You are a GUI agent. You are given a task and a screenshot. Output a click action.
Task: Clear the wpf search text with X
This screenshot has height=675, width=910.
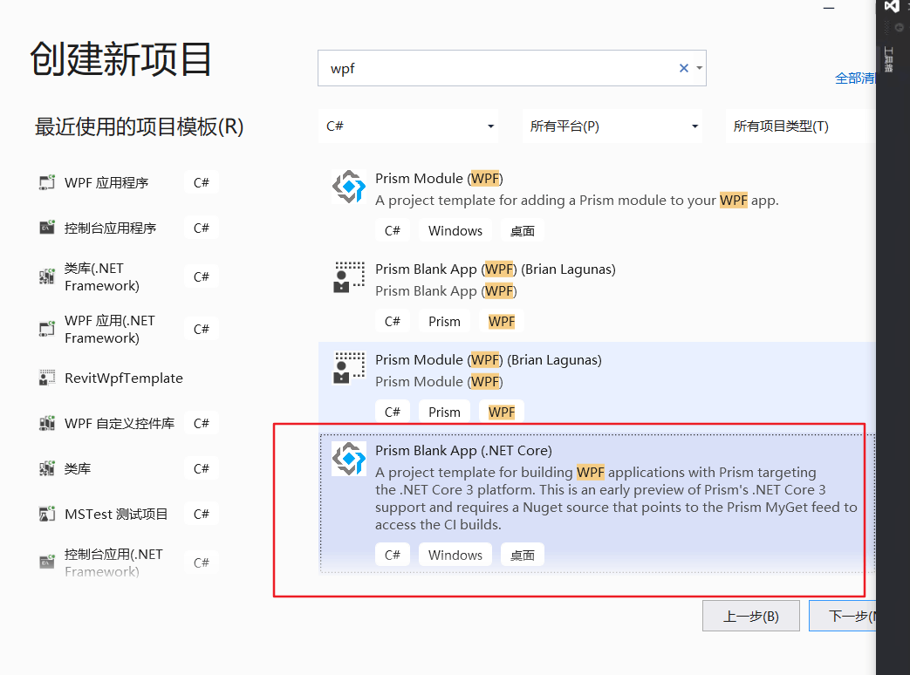(684, 68)
